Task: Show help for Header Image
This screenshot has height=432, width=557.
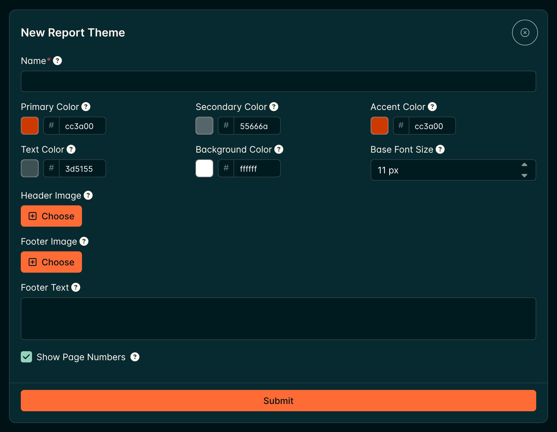Action: (x=88, y=195)
